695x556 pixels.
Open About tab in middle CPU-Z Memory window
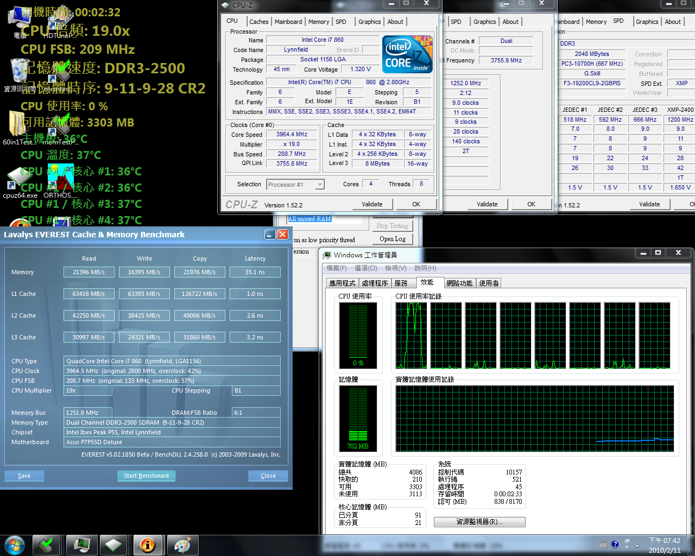[510, 22]
